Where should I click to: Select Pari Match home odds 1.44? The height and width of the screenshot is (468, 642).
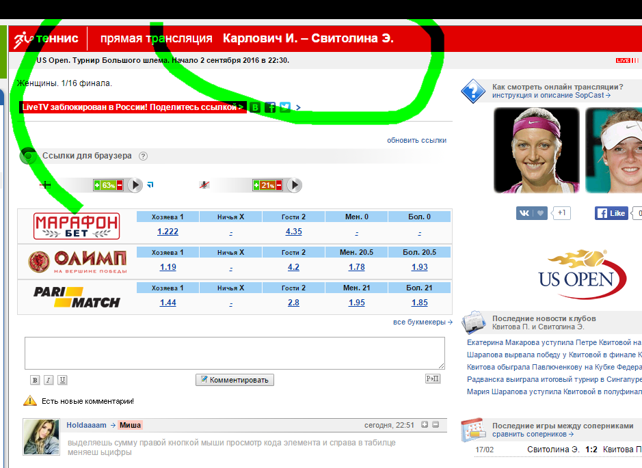pos(168,303)
